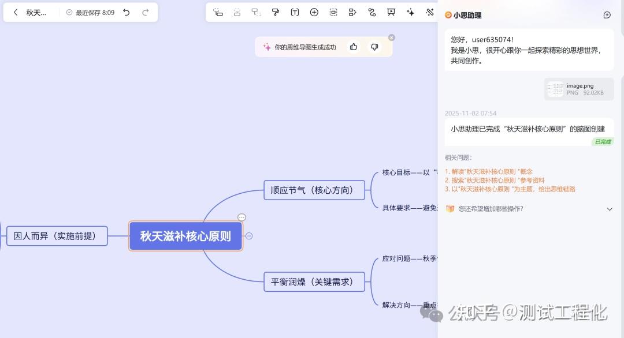Click the 你的思维导图生成成功 message
This screenshot has width=624, height=338.
tap(305, 47)
